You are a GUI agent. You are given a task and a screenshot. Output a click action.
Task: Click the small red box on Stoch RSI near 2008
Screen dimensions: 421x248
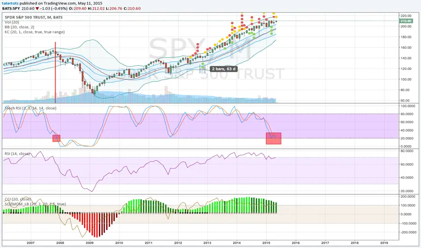pos(56,138)
